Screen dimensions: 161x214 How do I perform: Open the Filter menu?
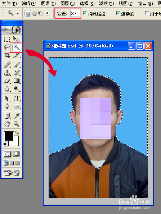tap(107, 3)
